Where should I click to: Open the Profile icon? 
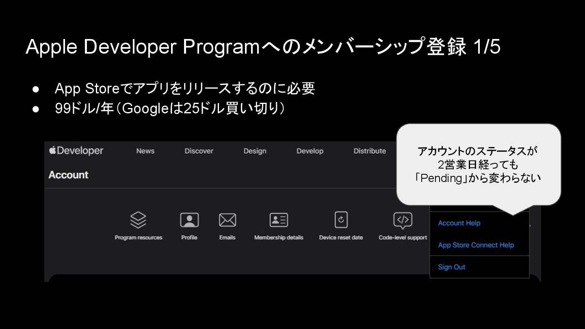click(189, 220)
